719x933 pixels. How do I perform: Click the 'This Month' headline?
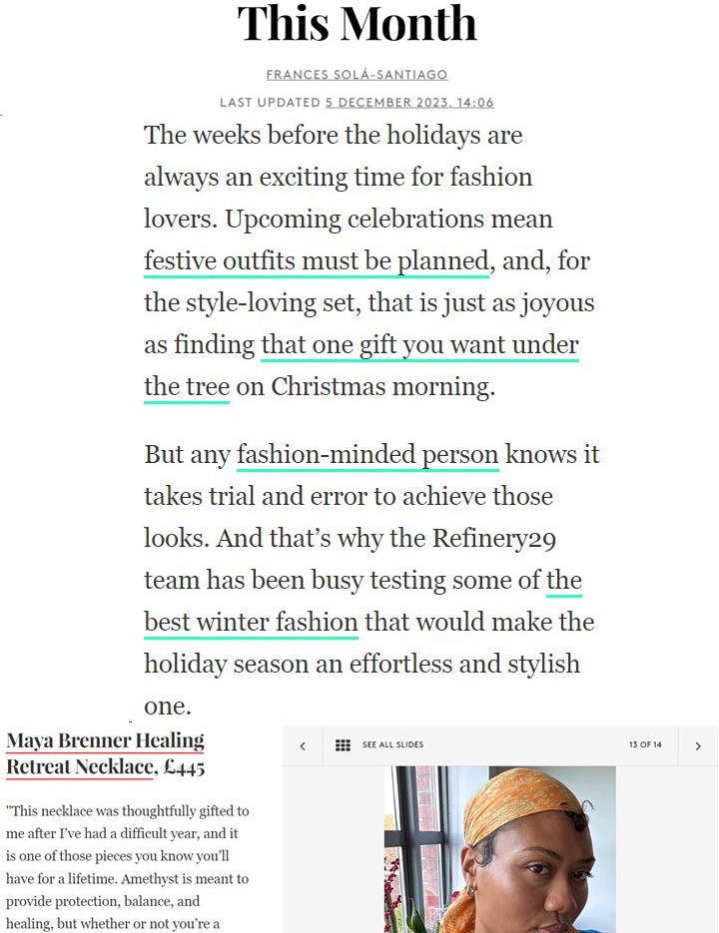tap(357, 24)
